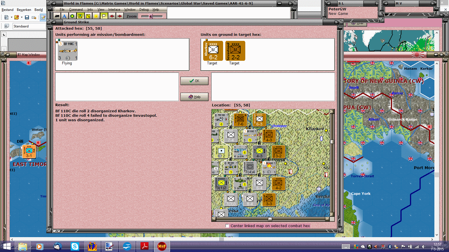Expand the open folder dropdown arrow
Image resolution: width=449 pixels, height=252 pixels.
(x=22, y=17)
